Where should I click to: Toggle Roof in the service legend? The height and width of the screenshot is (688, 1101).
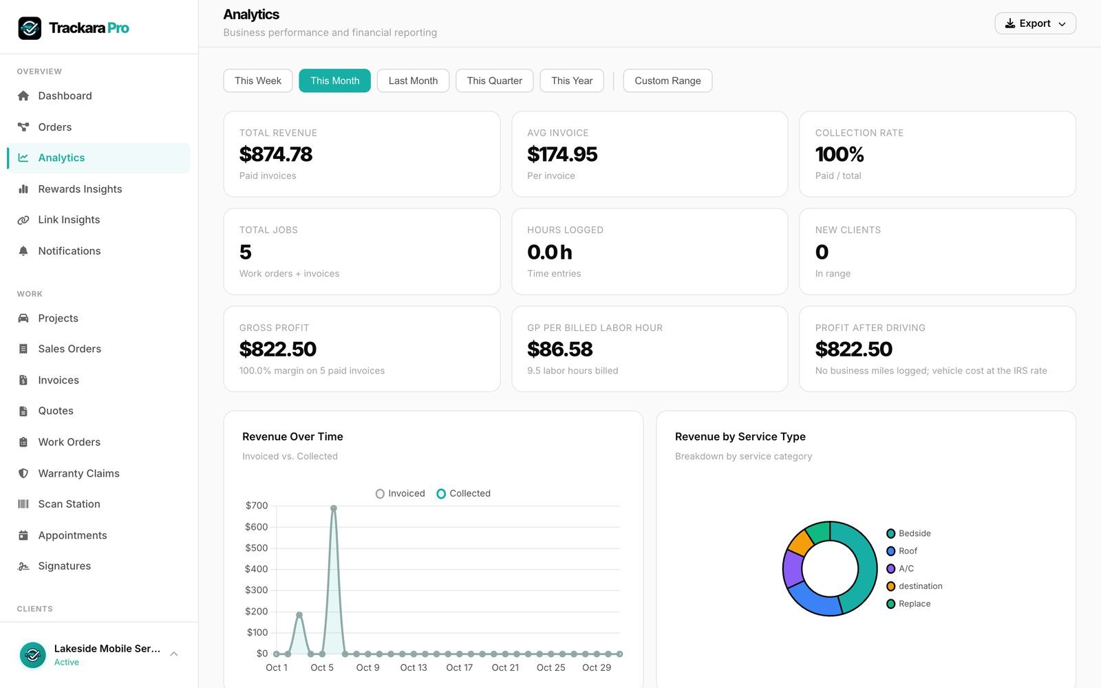(902, 551)
